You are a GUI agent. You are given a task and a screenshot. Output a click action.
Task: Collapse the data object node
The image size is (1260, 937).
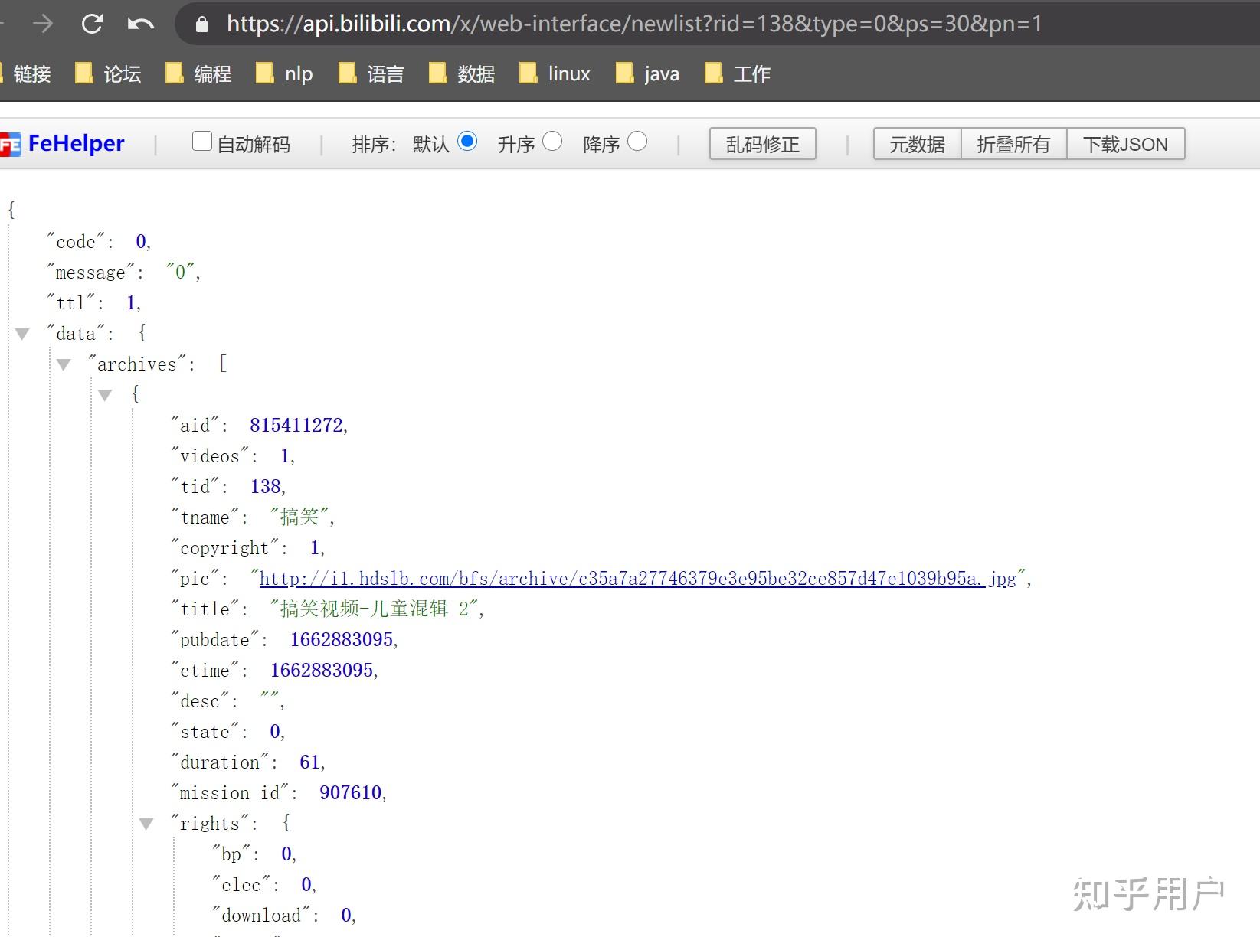click(21, 333)
